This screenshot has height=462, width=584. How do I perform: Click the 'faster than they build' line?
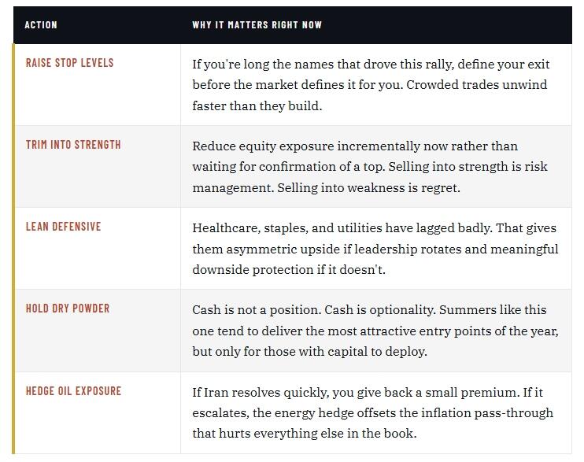point(257,105)
